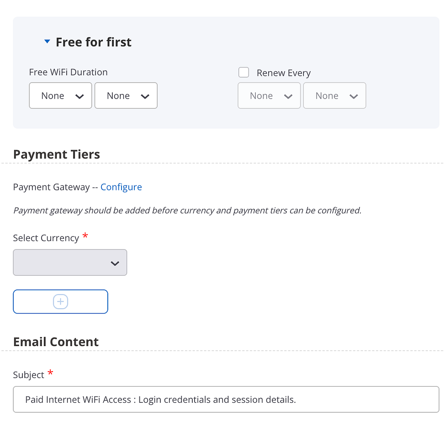The height and width of the screenshot is (426, 444).
Task: Open the second Renew Every dropdown
Action: 335,96
